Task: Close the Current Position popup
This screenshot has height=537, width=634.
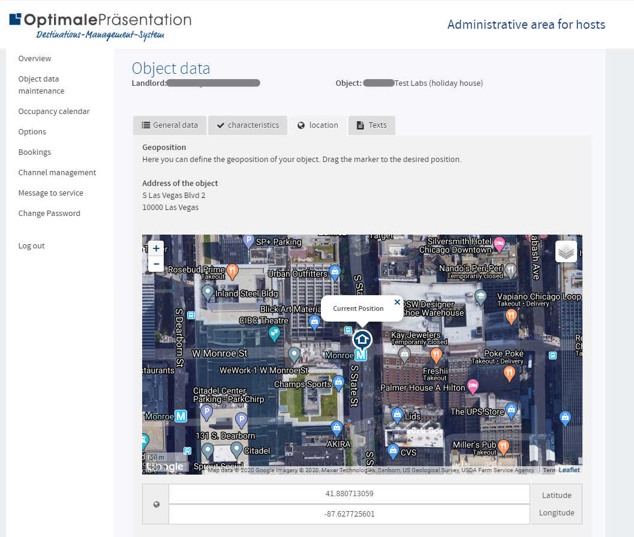Action: [x=397, y=302]
